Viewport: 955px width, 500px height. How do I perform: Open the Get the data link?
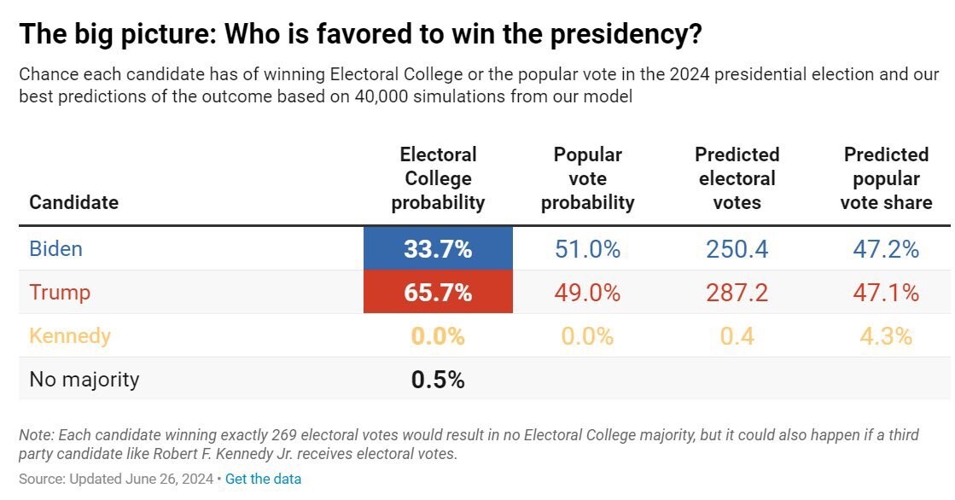click(x=263, y=479)
